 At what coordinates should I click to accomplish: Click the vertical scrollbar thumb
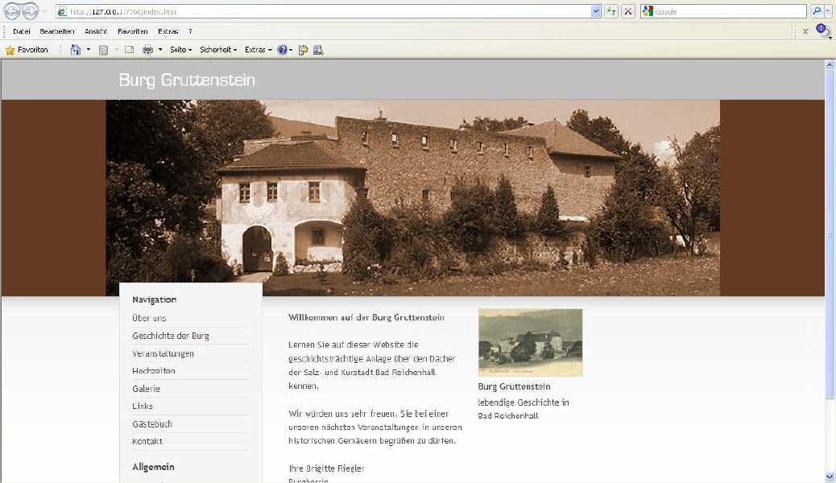pos(830,234)
